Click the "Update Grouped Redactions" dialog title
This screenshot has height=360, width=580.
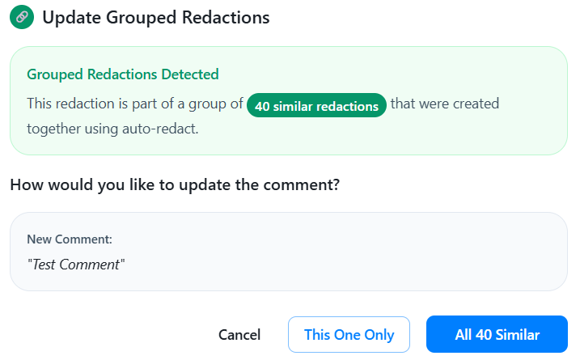click(155, 17)
